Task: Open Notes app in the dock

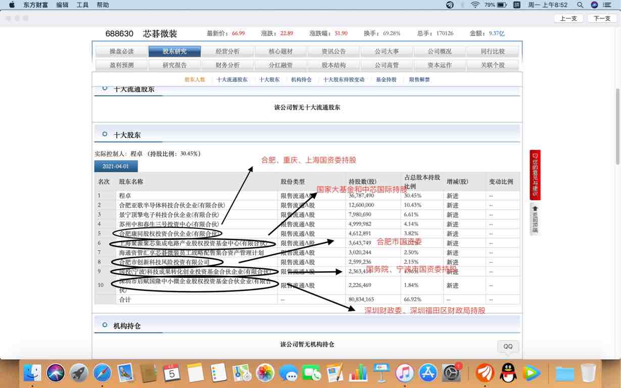Action: [x=195, y=373]
